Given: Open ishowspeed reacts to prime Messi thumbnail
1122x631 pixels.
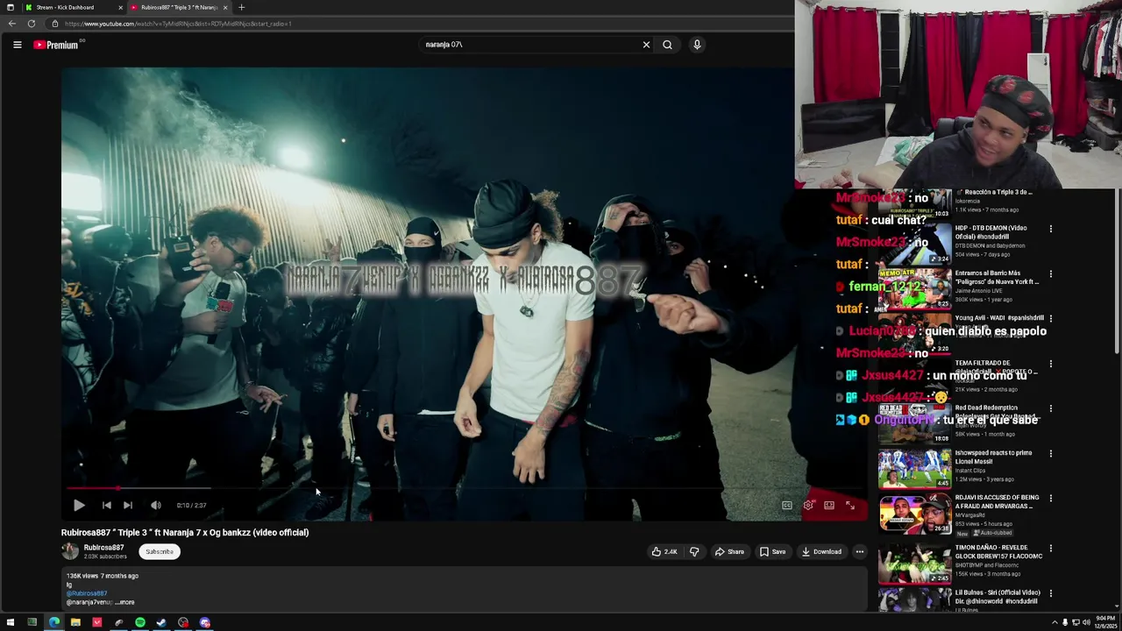Looking at the screenshot, I should [x=915, y=469].
